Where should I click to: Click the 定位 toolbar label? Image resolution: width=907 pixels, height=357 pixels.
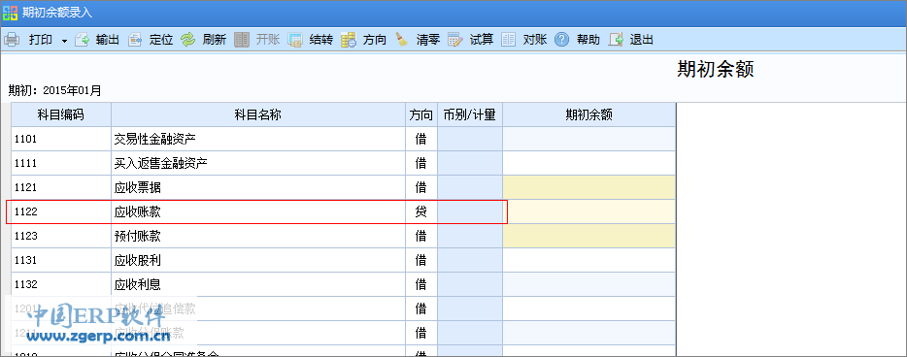(x=161, y=40)
